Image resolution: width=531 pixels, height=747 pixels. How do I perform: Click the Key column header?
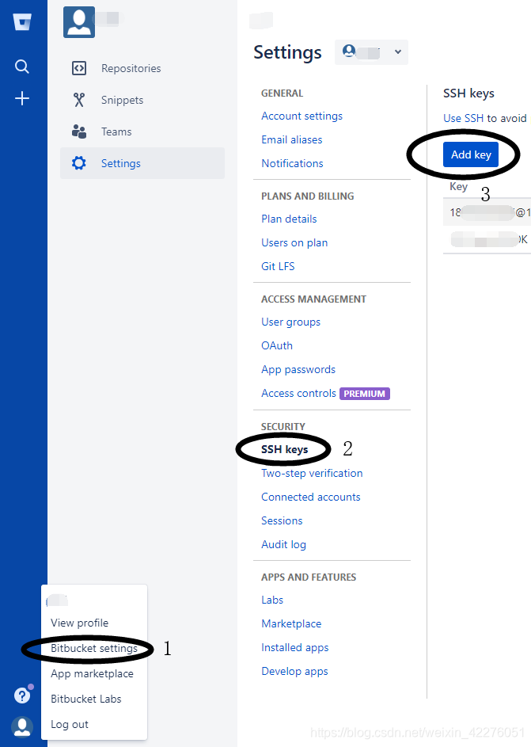(x=459, y=186)
